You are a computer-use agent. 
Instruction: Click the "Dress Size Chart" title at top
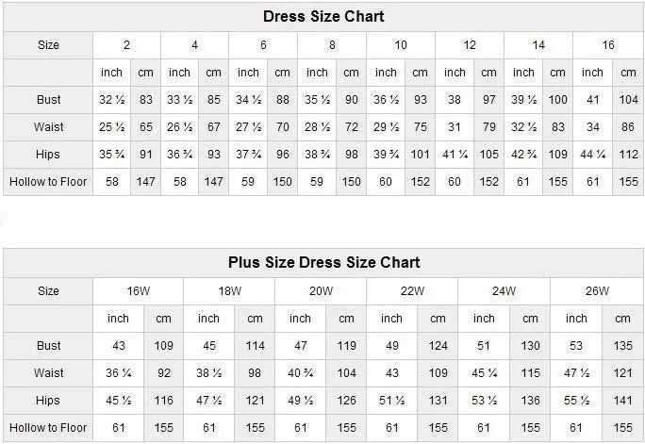point(323,16)
